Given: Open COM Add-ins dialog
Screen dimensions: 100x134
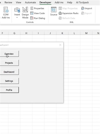Looking at the screenshot, I should tap(6, 13).
